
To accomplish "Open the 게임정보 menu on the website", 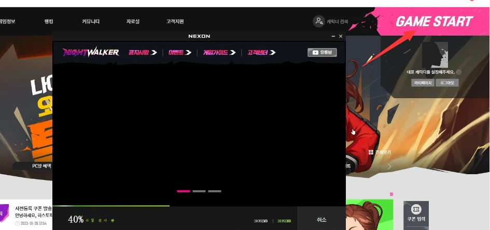I will [x=7, y=22].
